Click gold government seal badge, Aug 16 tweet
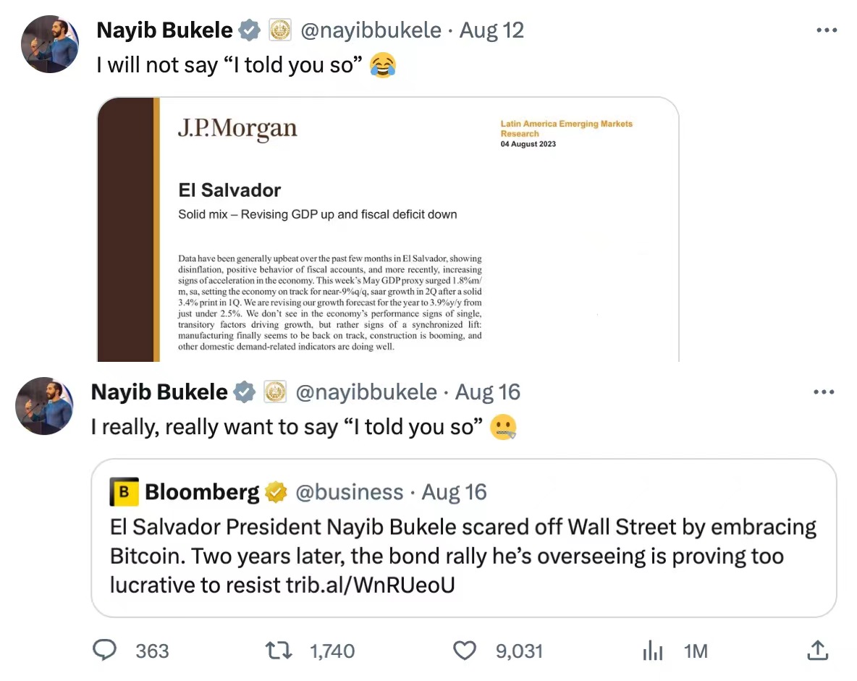This screenshot has height=681, width=857. click(x=274, y=392)
